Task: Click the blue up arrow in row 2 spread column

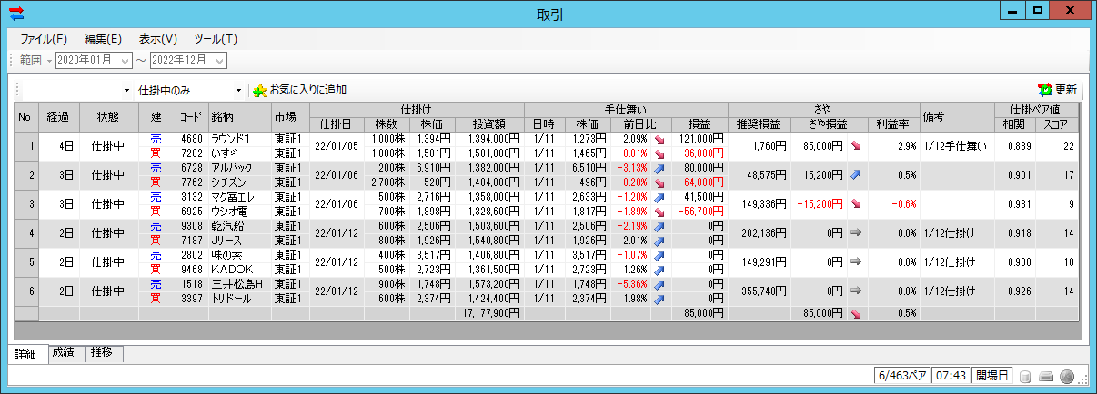Action: [855, 175]
